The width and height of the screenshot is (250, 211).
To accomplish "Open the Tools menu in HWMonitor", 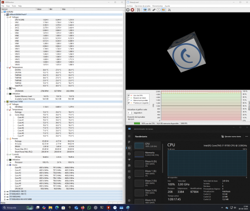I will [14, 6].
